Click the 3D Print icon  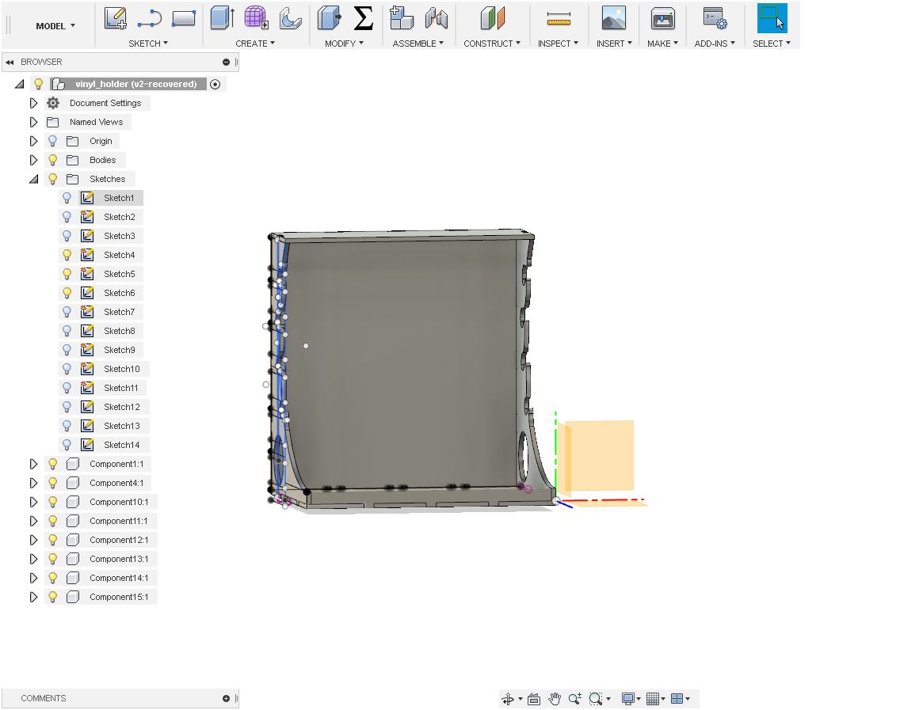click(662, 18)
